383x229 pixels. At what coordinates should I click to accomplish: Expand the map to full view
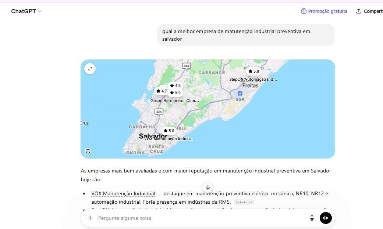click(x=90, y=69)
